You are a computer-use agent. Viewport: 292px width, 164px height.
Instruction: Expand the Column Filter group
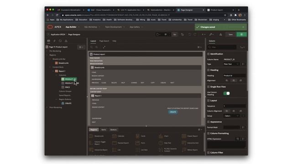tap(209, 153)
